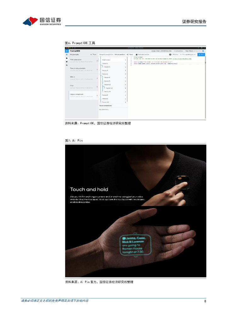Select the Concurrency example prompt
Screen dimensions: 228x322
[x=83, y=69]
